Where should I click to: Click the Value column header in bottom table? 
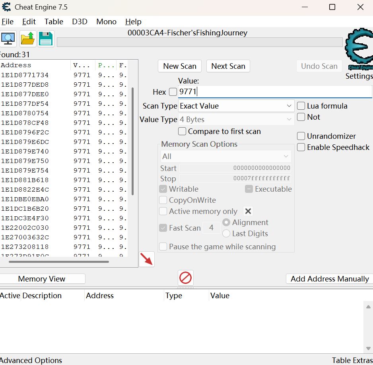(x=220, y=295)
